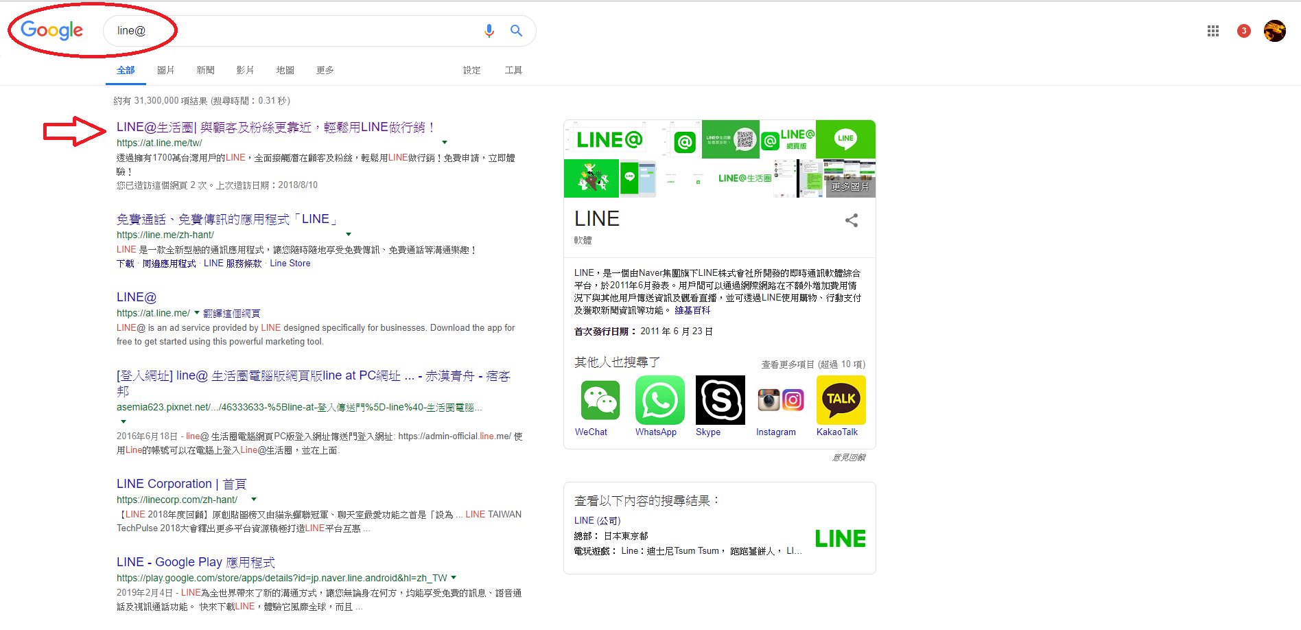Viewport: 1301px width, 630px height.
Task: Open the Instagram app icon
Action: point(781,400)
